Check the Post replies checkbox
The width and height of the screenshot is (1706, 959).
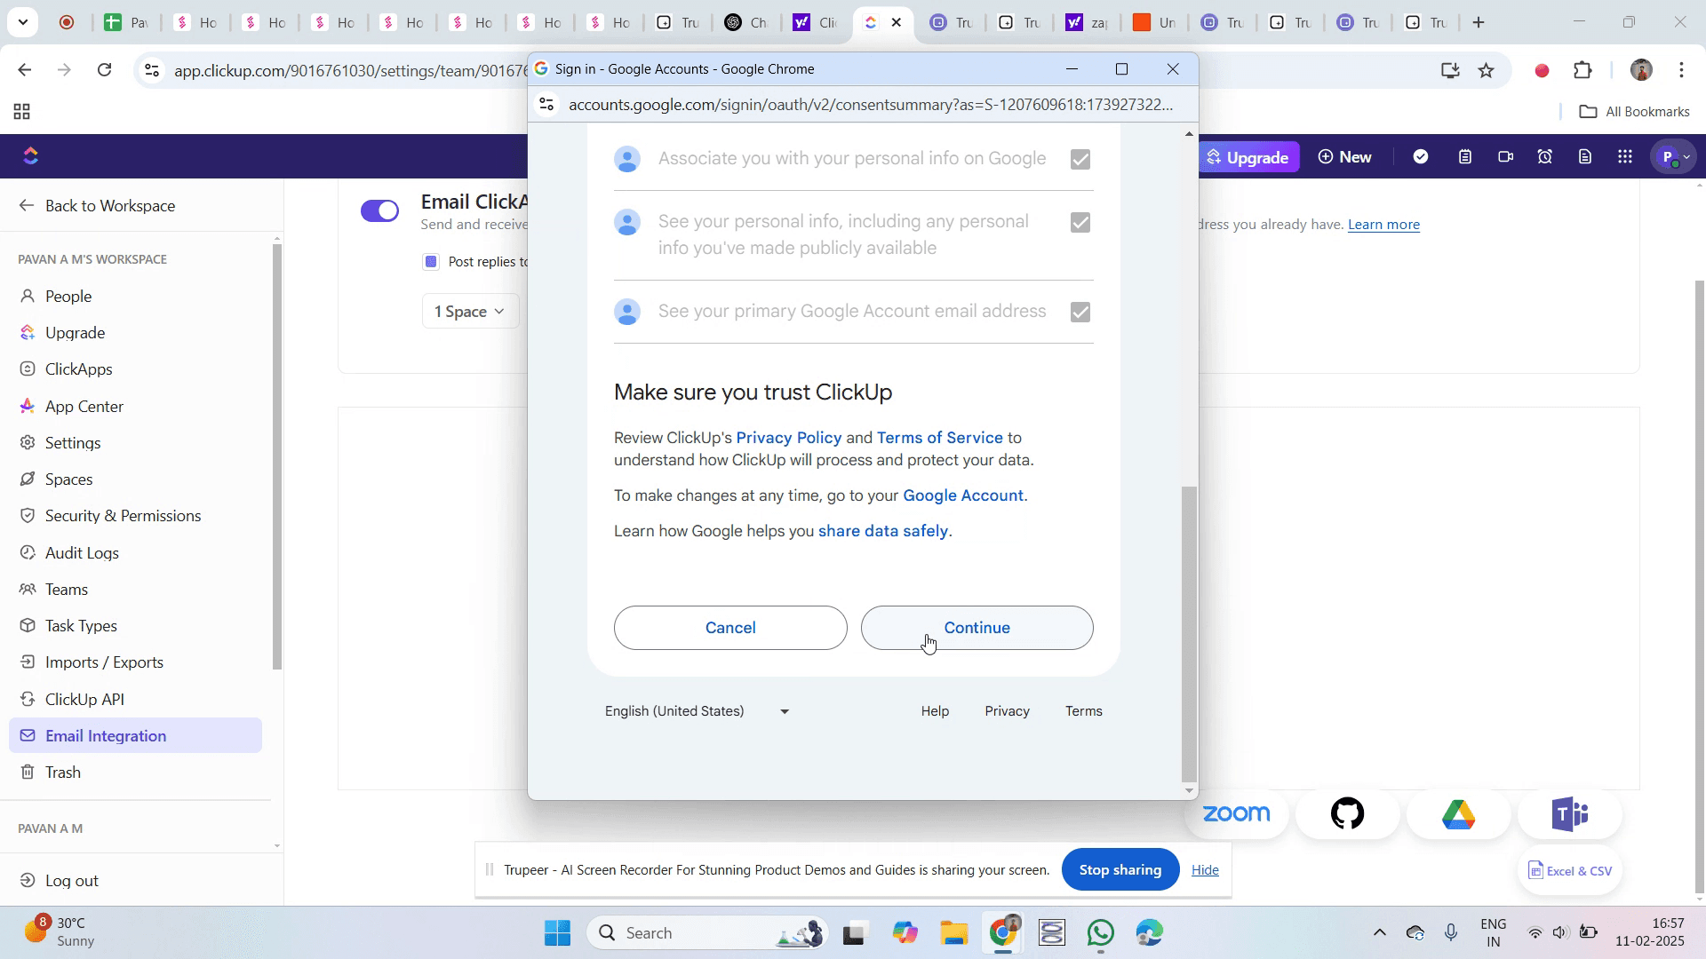point(431,261)
